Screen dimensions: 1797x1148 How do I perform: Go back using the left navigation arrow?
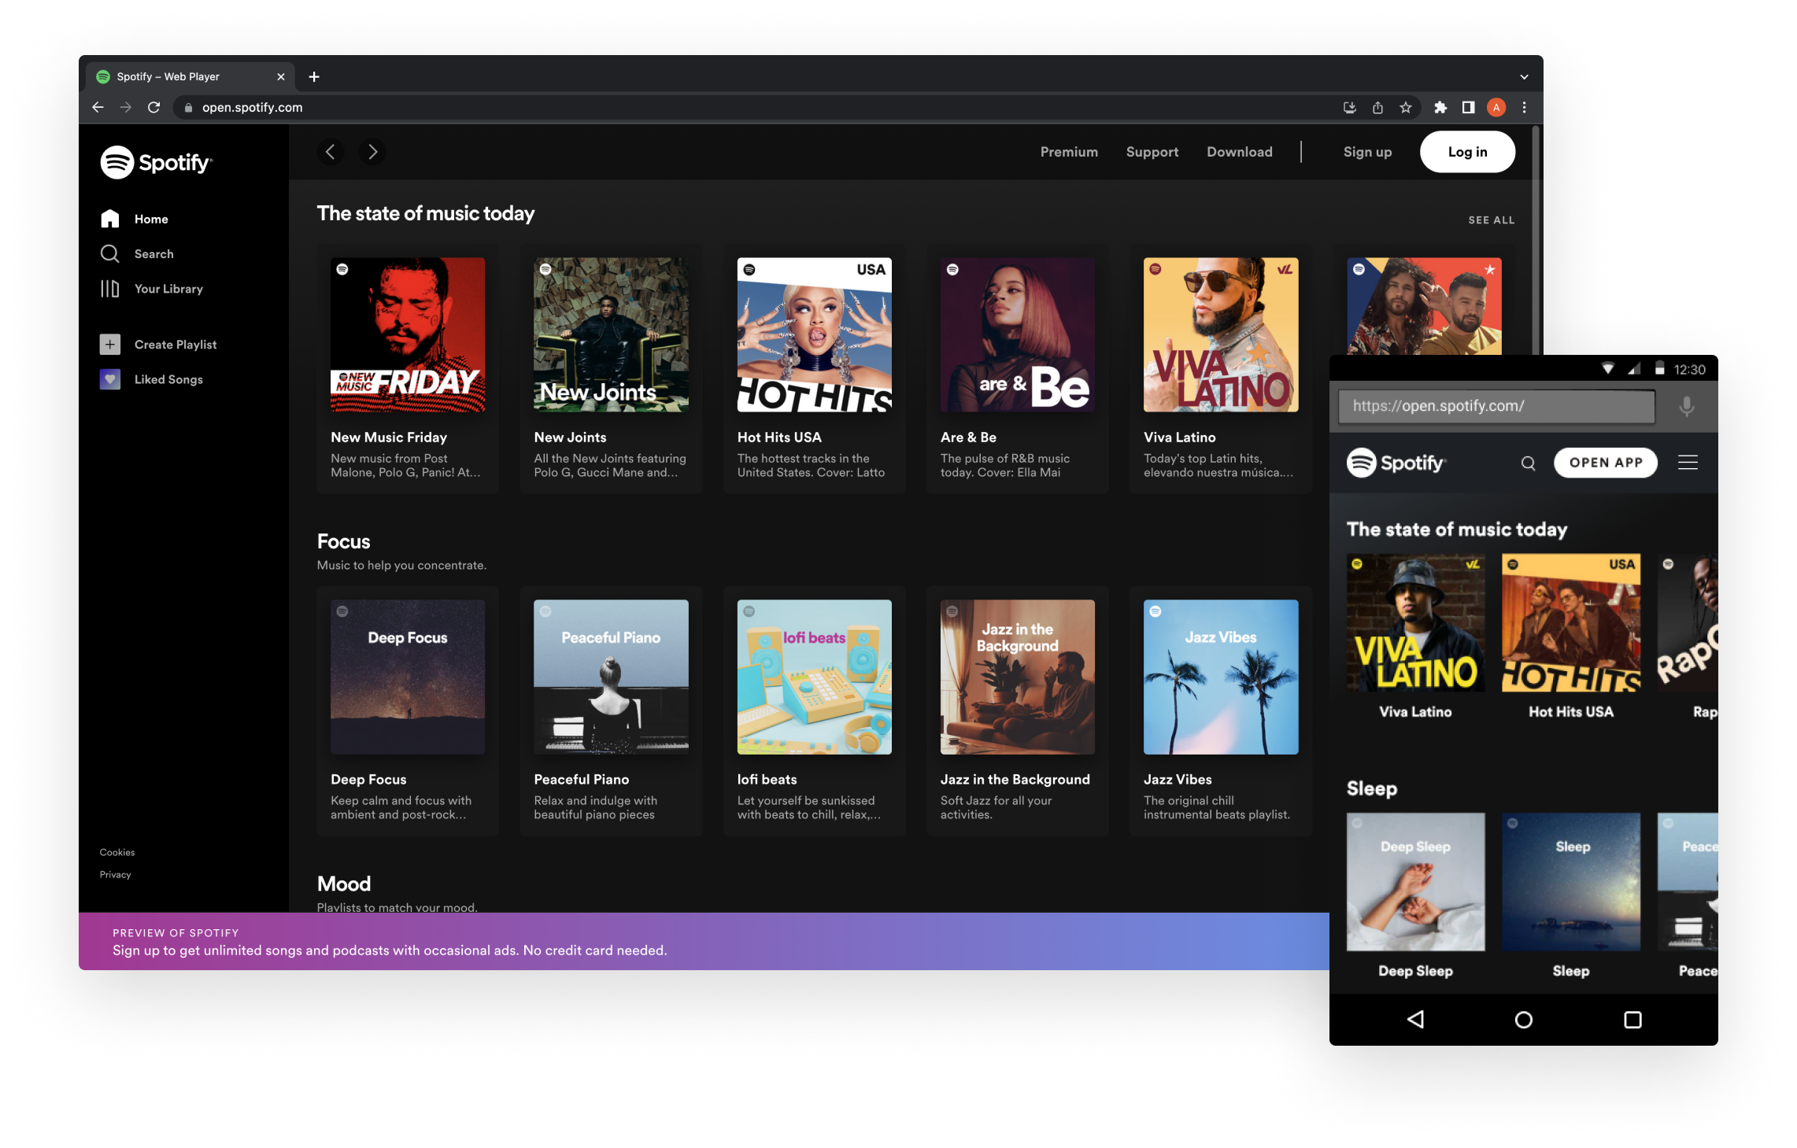(x=331, y=151)
